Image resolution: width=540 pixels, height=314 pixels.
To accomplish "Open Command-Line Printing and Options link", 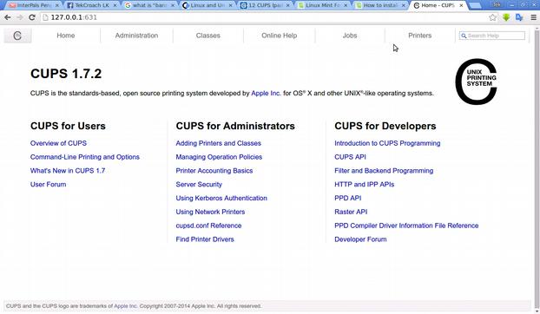I will click(85, 157).
